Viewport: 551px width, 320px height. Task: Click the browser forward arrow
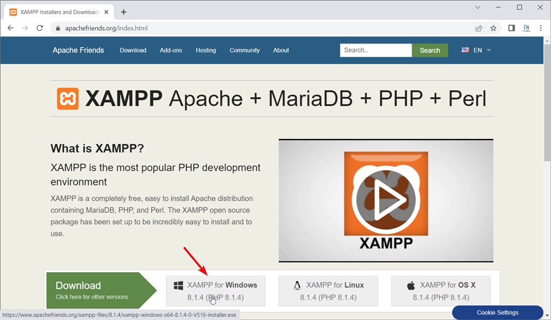coord(25,28)
